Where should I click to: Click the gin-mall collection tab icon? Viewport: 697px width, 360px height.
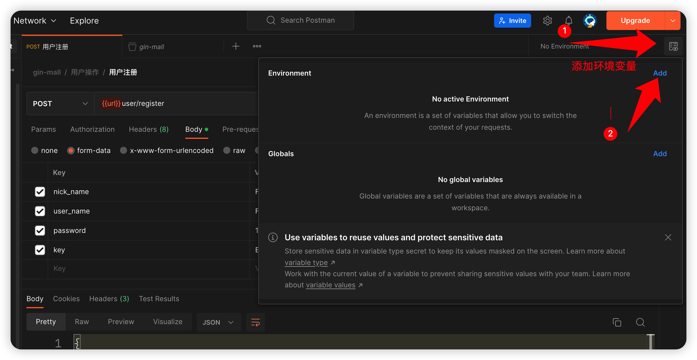132,46
